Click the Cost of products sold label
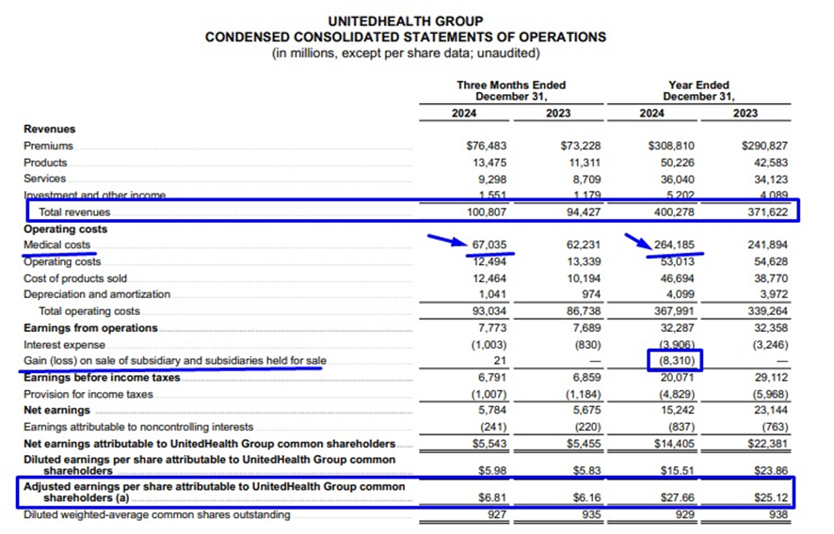Screen dimensions: 834x534 click(x=75, y=278)
